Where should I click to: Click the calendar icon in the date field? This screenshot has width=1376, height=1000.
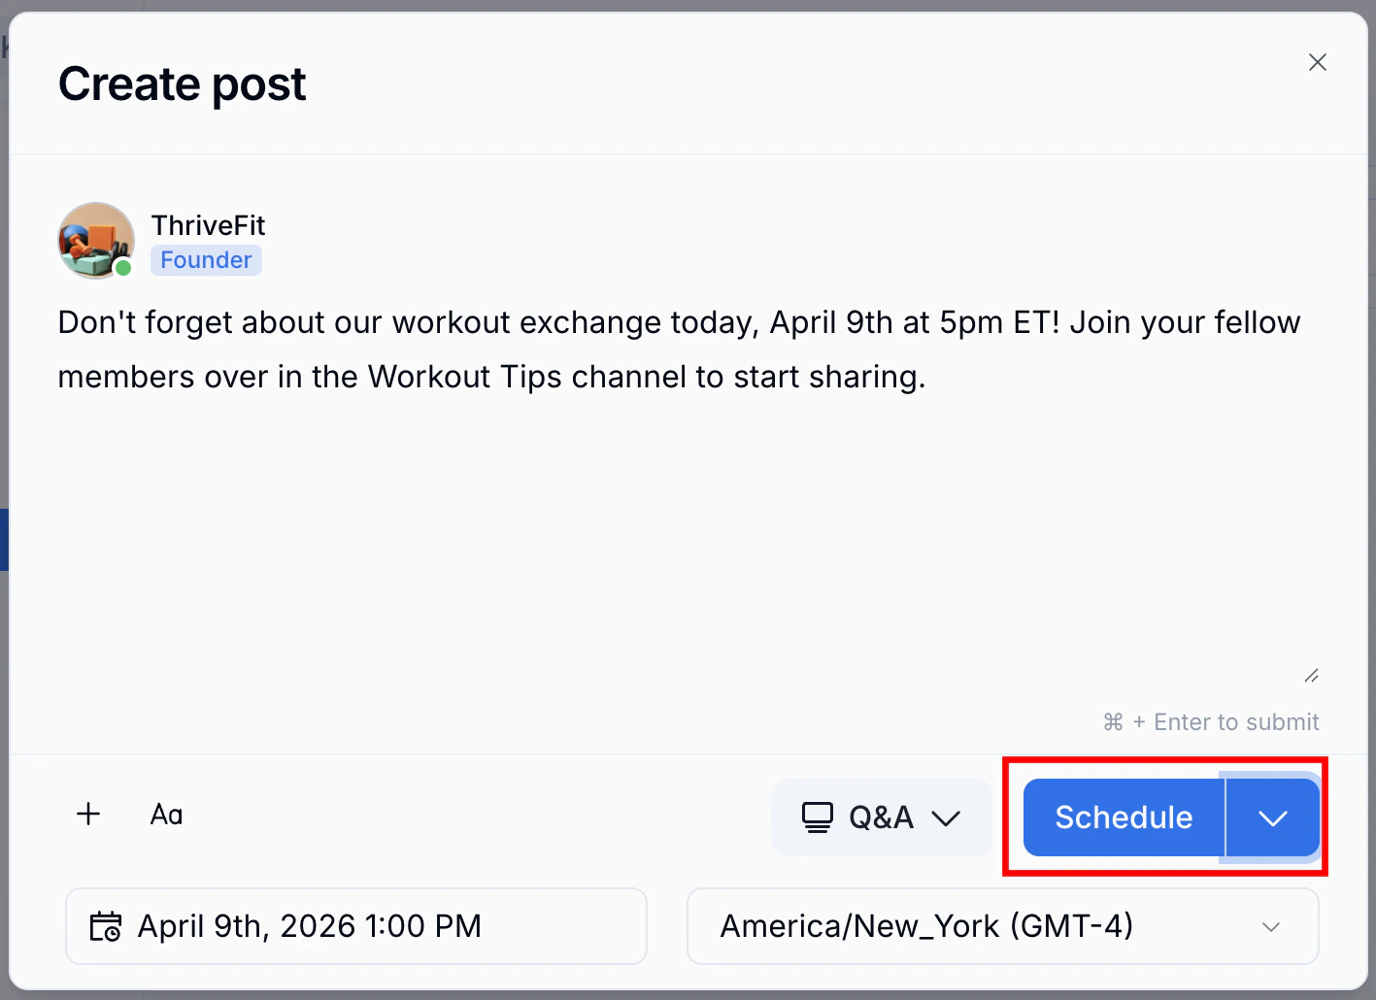tap(107, 926)
